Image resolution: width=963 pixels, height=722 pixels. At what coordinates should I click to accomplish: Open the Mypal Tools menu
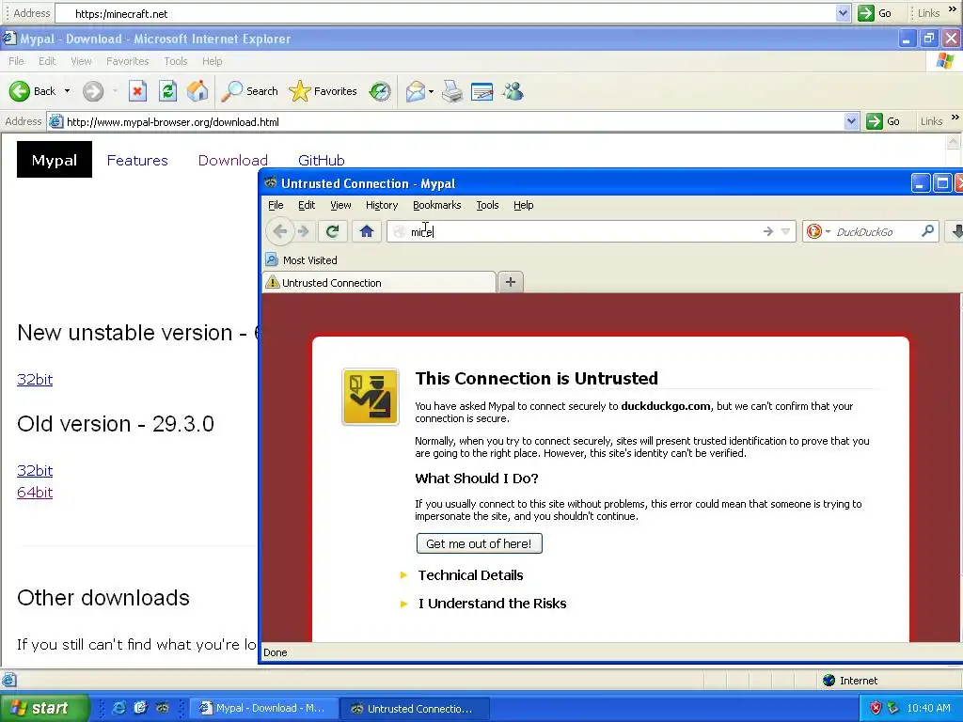487,205
